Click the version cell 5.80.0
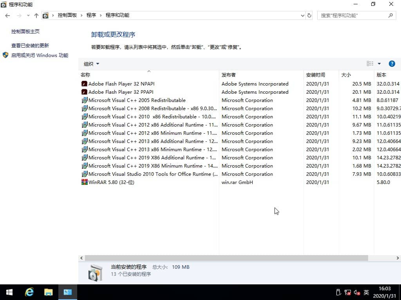 [383, 182]
